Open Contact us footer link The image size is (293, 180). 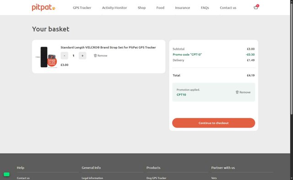click(x=23, y=178)
